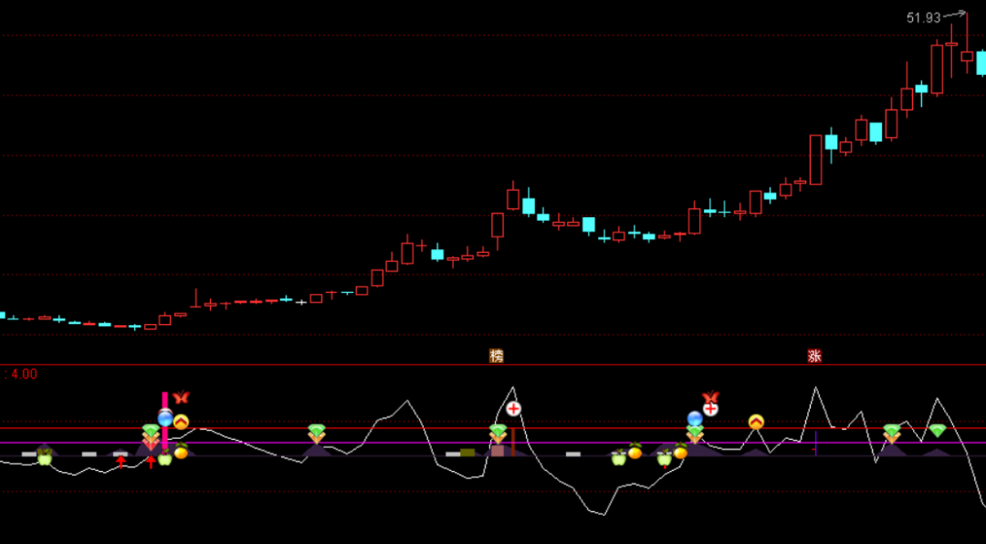Click the second red up arrow
This screenshot has width=986, height=544.
pyautogui.click(x=151, y=462)
